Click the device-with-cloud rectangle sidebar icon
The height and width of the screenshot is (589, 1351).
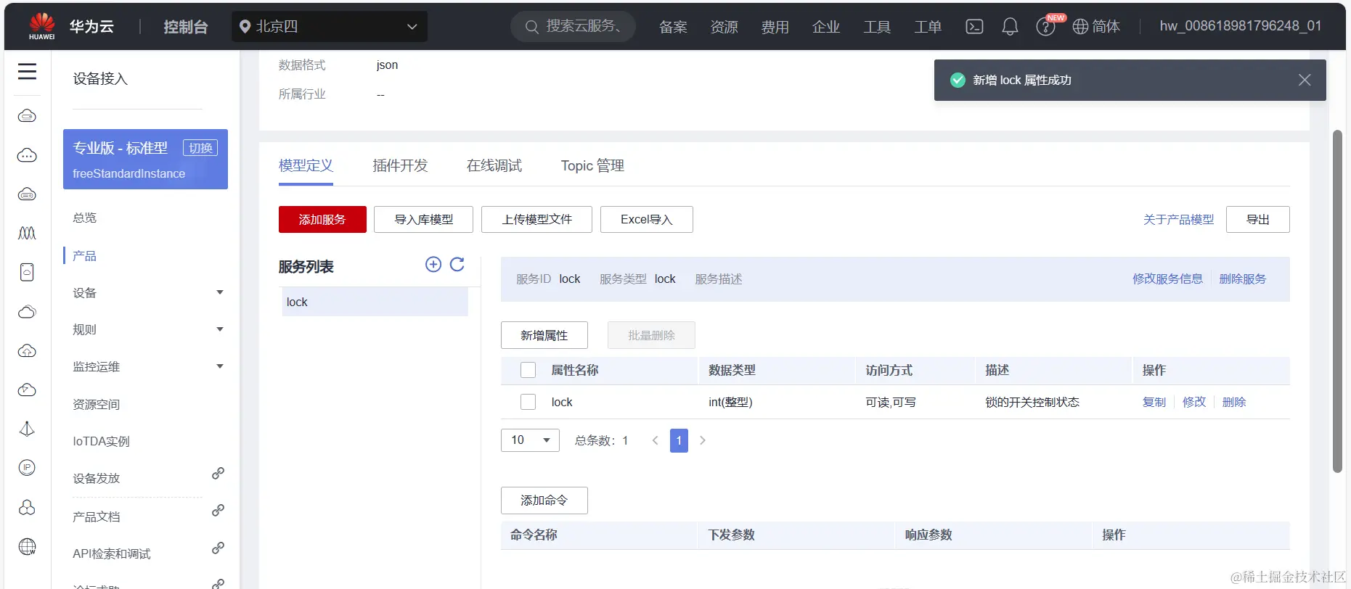click(x=27, y=272)
